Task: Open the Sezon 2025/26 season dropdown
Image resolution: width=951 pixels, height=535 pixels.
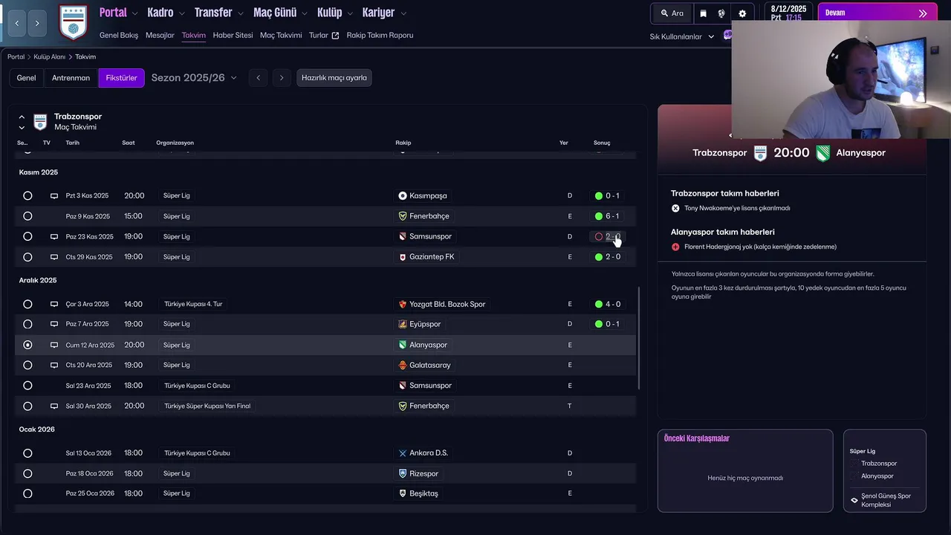Action: 194,77
